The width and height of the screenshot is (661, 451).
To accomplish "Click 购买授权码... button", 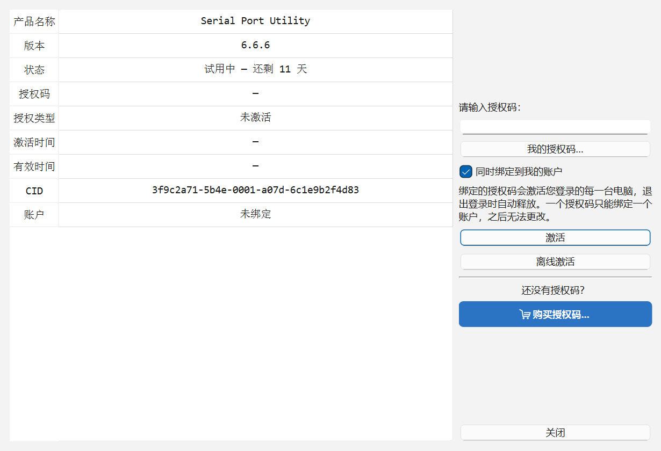I will point(555,314).
